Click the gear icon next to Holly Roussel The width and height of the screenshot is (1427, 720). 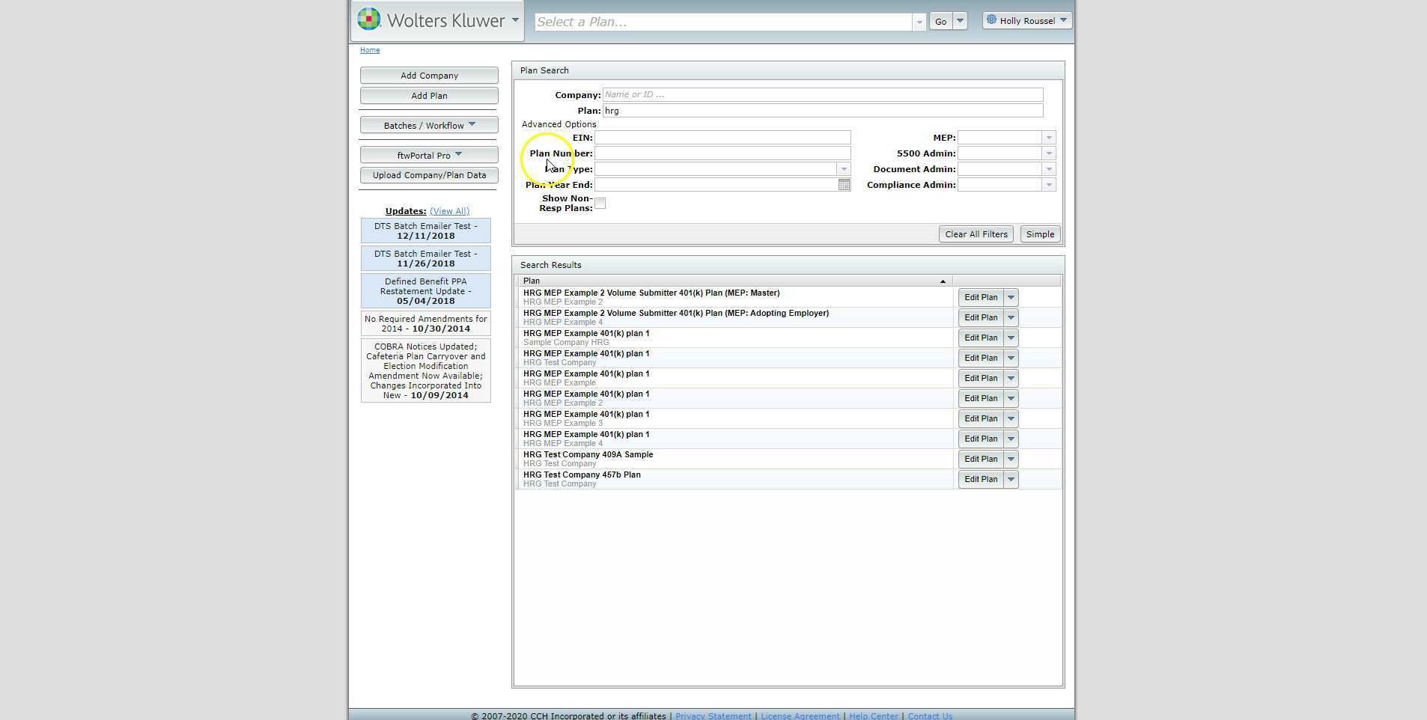click(990, 20)
